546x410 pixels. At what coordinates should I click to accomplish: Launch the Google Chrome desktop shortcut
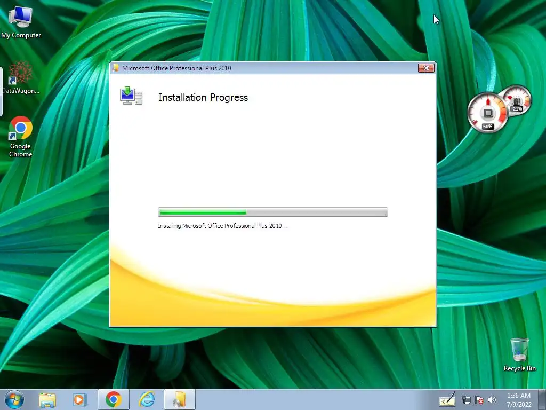coord(21,137)
